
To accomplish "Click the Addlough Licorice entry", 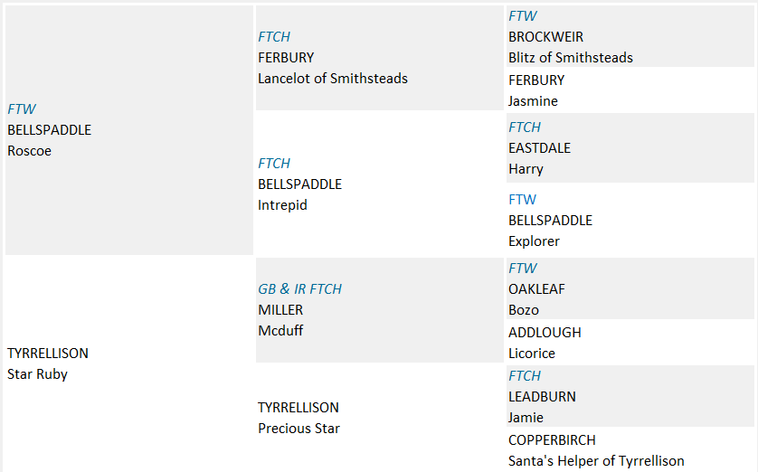I will tap(545, 343).
